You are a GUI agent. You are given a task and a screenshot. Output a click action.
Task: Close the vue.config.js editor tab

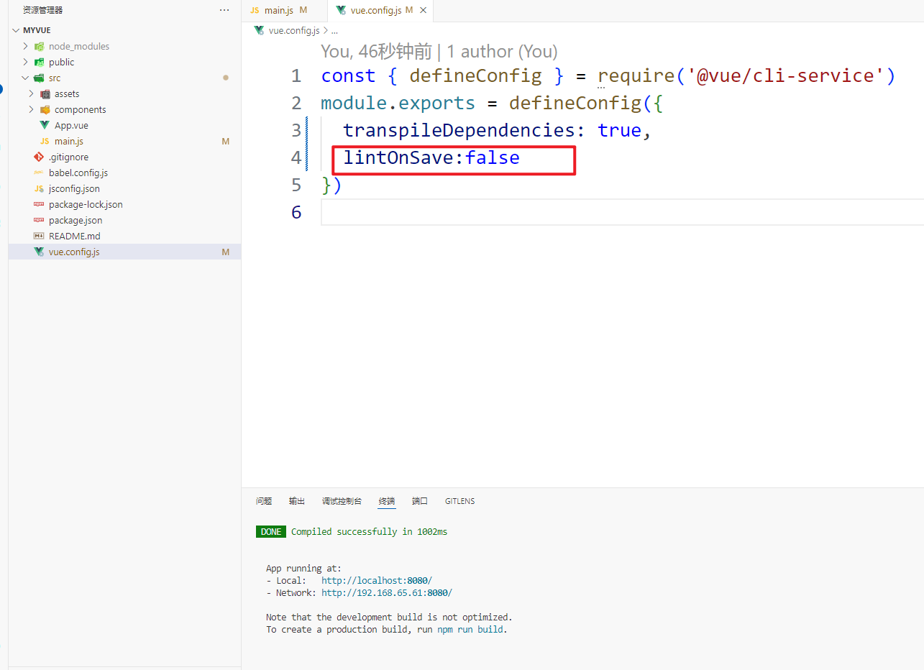click(x=423, y=10)
